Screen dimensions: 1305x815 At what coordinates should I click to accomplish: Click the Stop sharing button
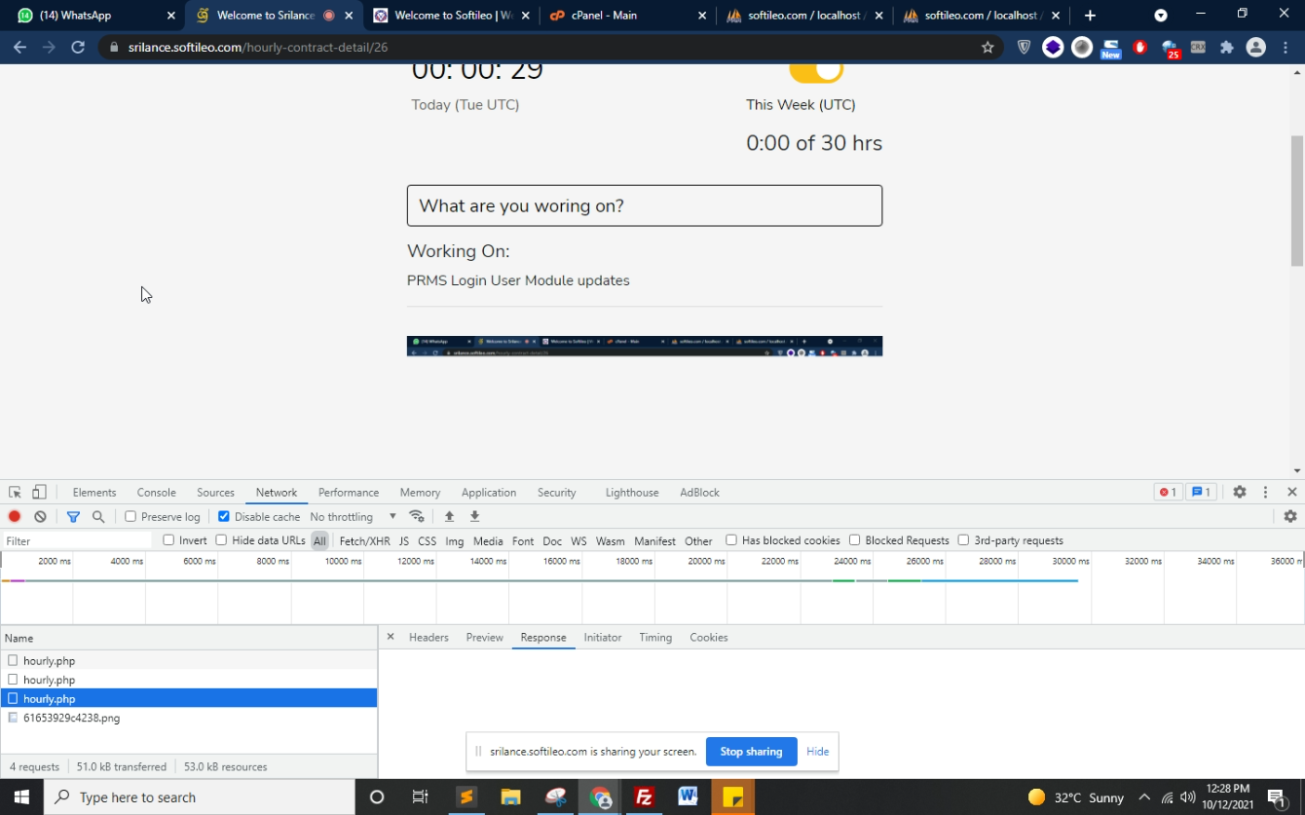[x=751, y=752]
